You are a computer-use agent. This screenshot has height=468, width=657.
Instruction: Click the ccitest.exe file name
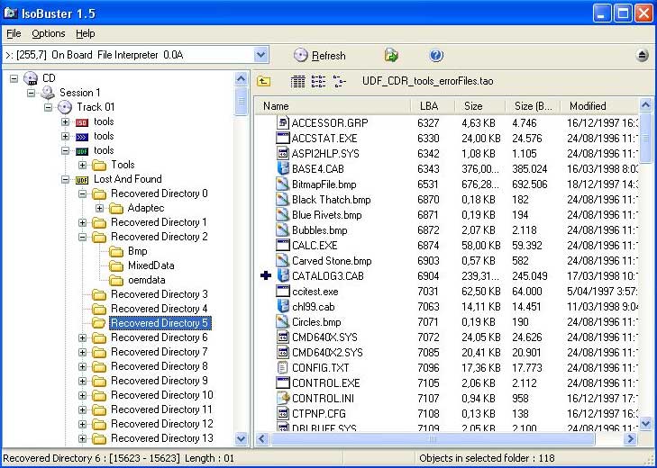315,292
